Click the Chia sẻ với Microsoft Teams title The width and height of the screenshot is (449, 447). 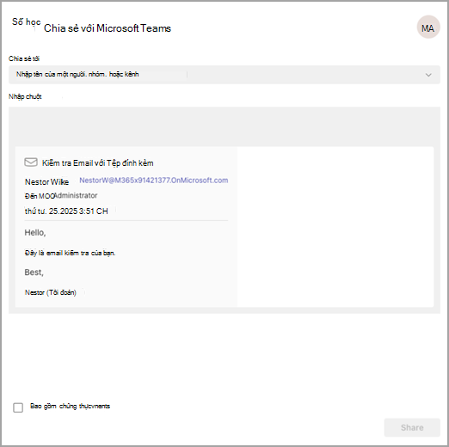click(108, 28)
